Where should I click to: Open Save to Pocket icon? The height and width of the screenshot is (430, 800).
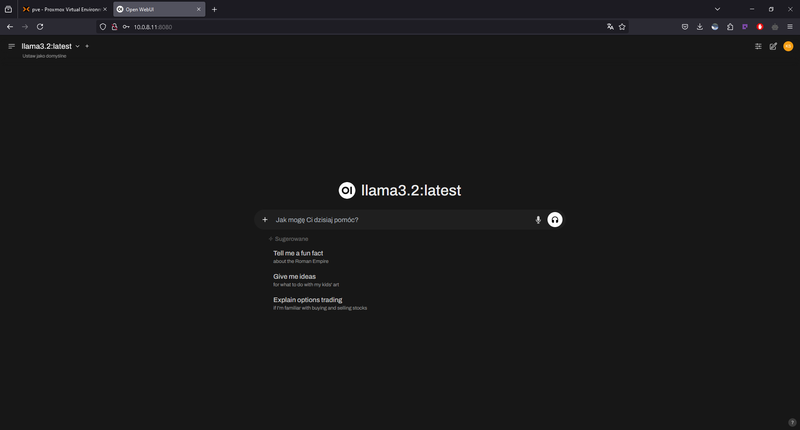[x=685, y=27]
